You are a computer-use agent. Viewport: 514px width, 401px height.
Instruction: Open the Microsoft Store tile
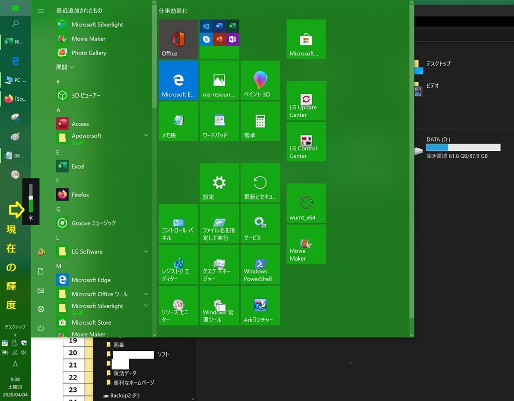[306, 39]
